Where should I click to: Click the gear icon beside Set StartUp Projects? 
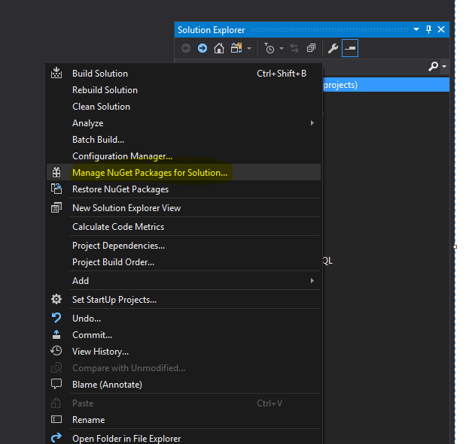click(56, 299)
